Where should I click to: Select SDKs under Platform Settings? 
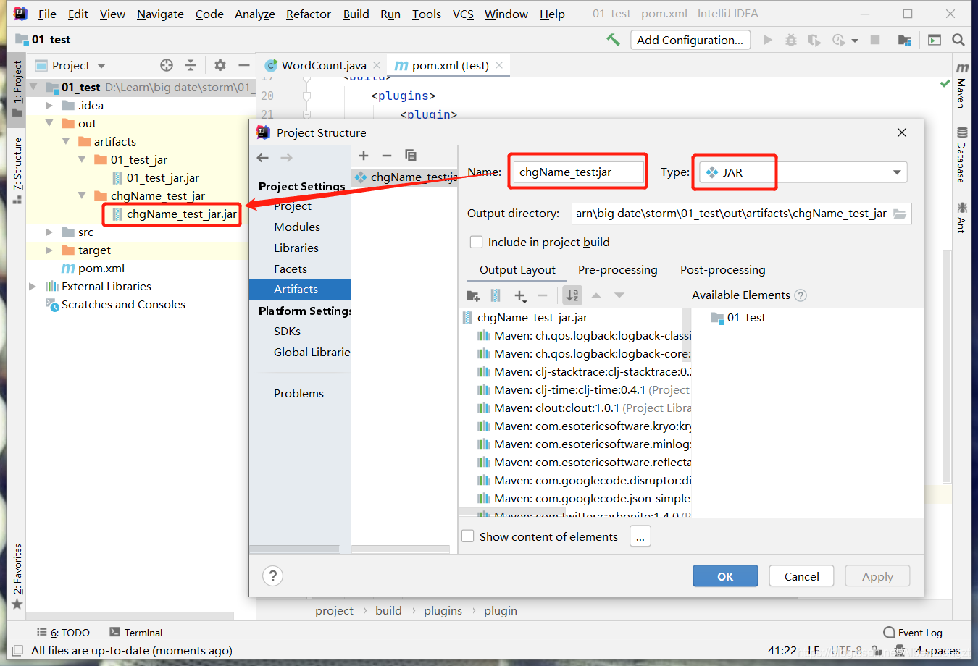[287, 331]
